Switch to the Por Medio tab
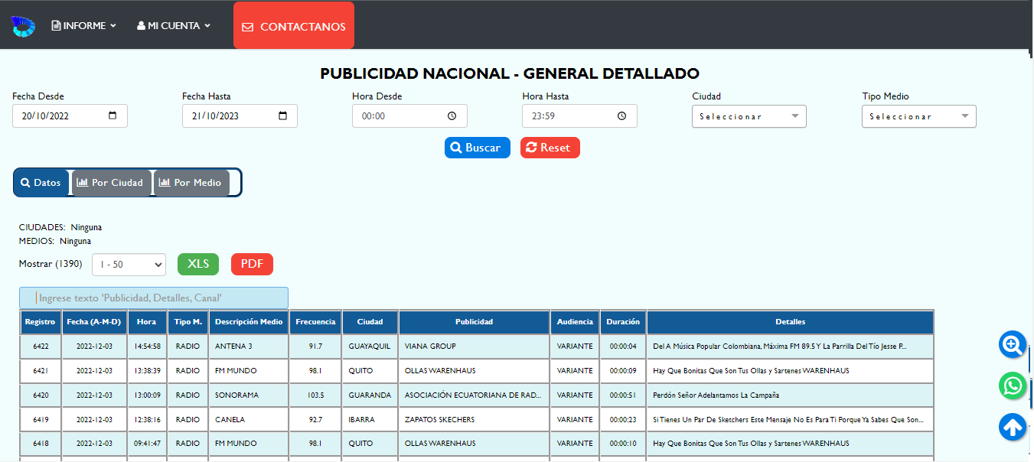1034x462 pixels. (x=191, y=183)
